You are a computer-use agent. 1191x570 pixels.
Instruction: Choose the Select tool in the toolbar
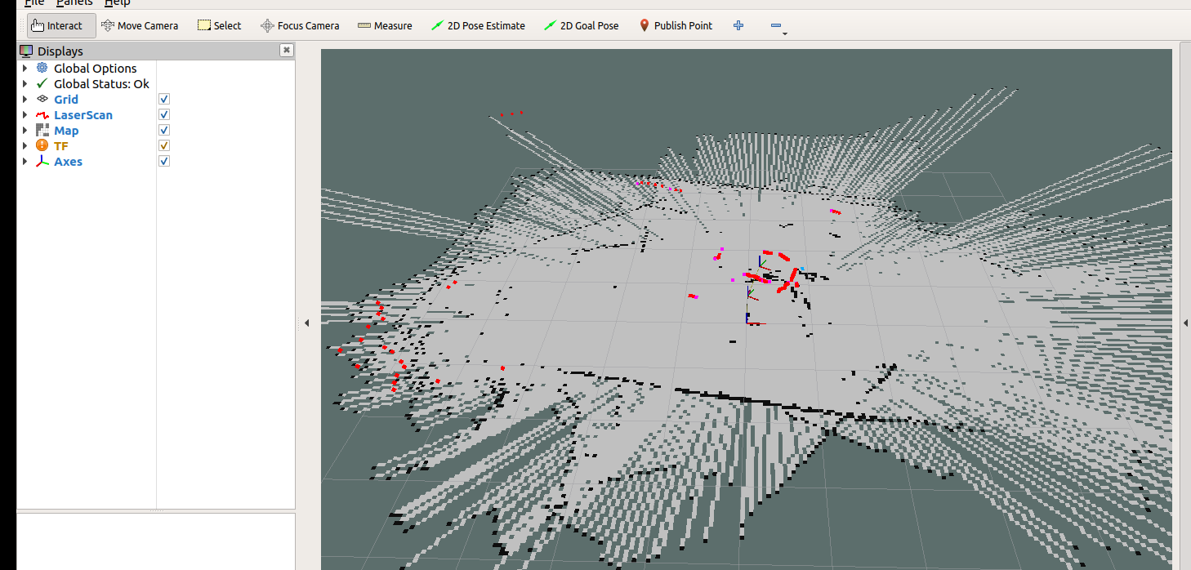220,25
